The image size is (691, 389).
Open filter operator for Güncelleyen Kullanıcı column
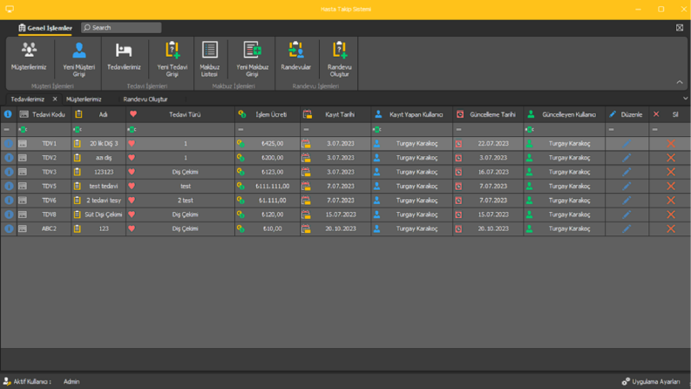530,129
